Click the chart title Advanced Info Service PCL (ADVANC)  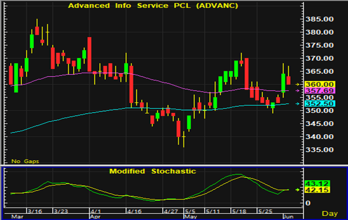[x=153, y=5]
